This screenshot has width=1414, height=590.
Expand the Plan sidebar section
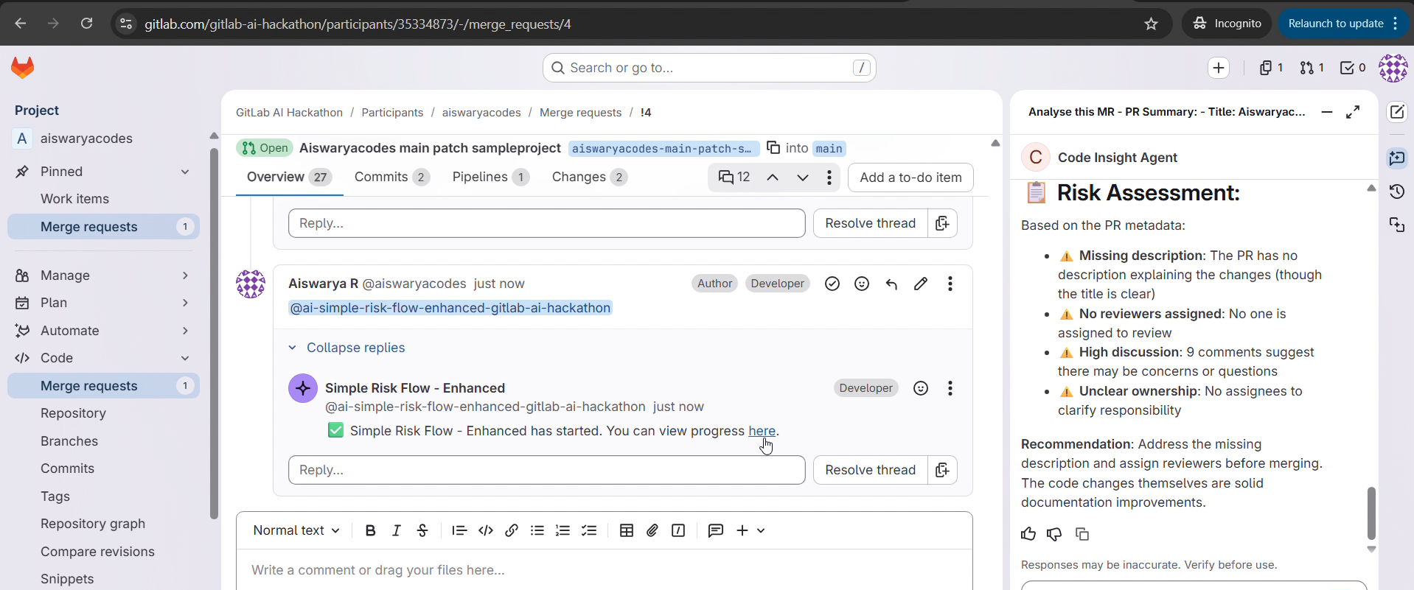coord(185,303)
